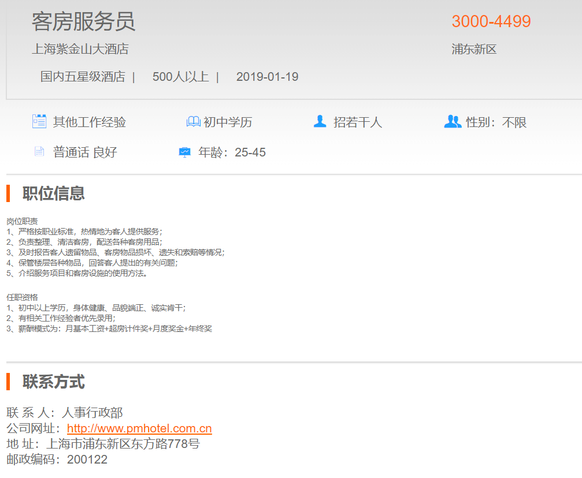The image size is (582, 478).
Task: Click the contact person 人事行政部
Action: click(92, 413)
